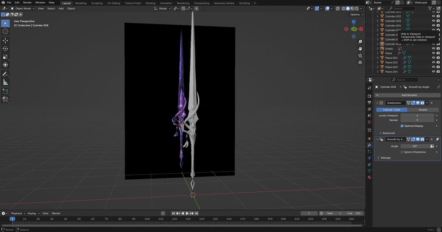This screenshot has height=232, width=442.
Task: Click the hand pan view icon
Action: pyautogui.click(x=361, y=48)
